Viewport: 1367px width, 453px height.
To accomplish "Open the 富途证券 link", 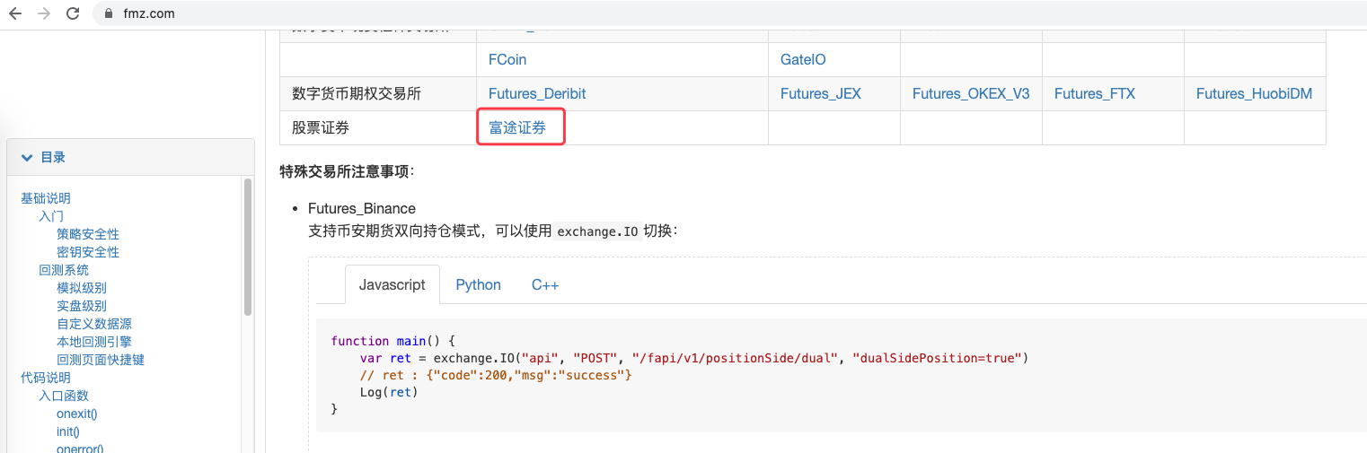I will click(517, 127).
